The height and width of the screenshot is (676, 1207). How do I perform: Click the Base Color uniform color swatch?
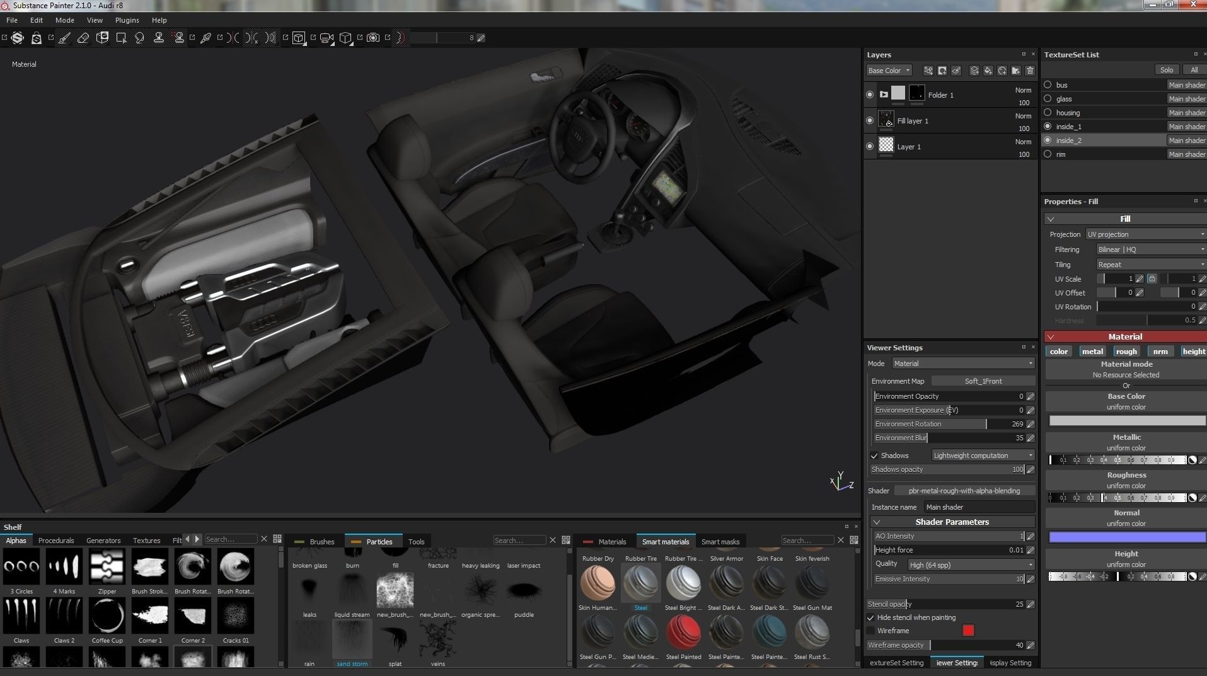click(x=1126, y=421)
